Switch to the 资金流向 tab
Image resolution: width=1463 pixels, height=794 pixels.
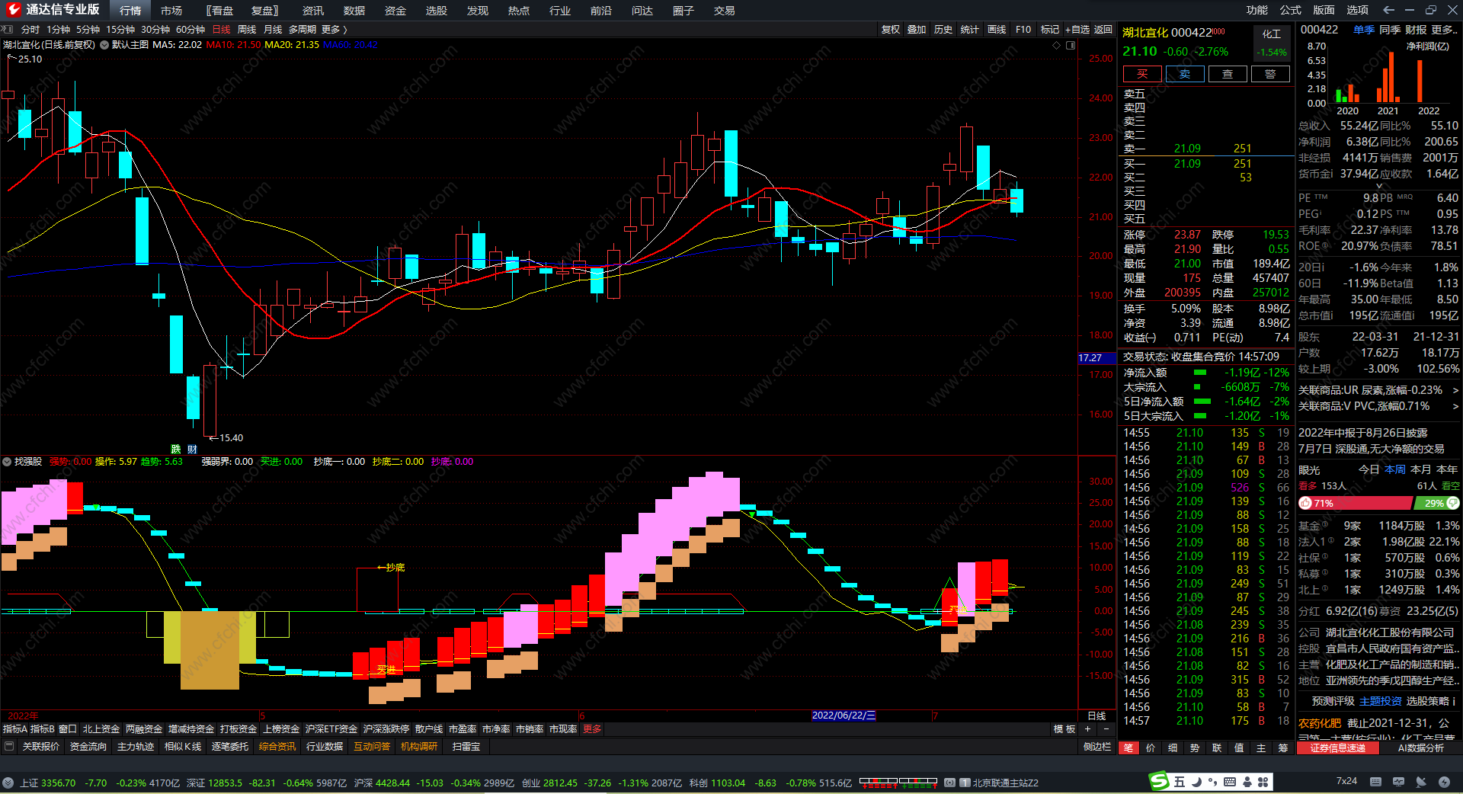[88, 747]
